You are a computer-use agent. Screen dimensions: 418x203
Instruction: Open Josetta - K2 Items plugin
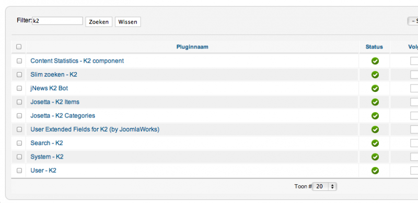(x=55, y=102)
